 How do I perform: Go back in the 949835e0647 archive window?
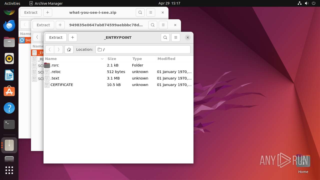[x=37, y=37]
